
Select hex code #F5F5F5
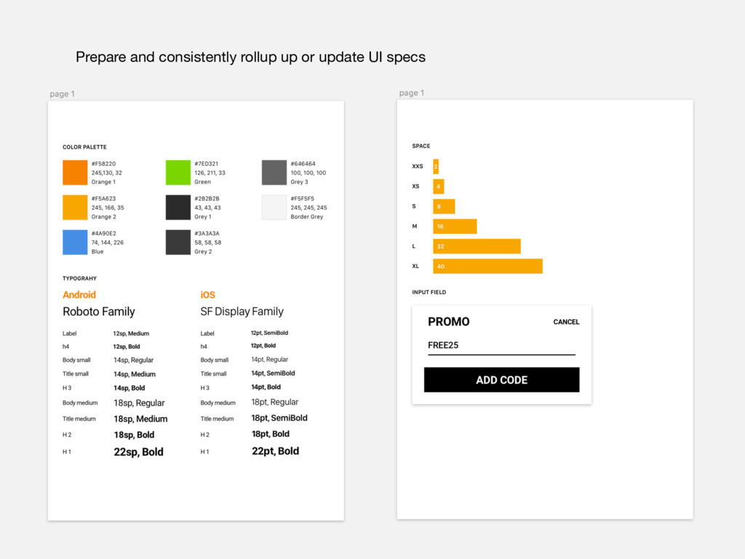click(302, 199)
